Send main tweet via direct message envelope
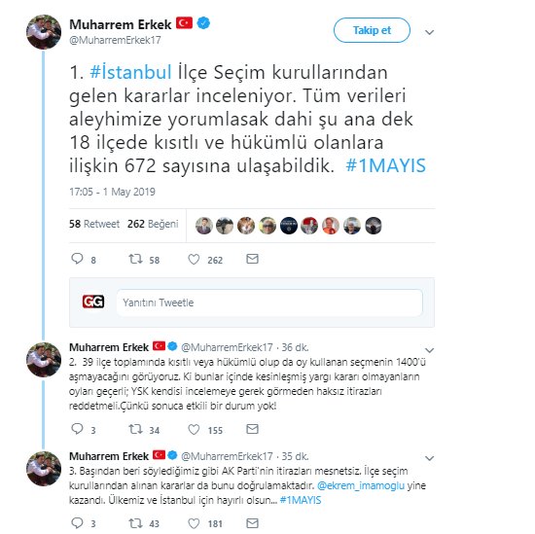Image resolution: width=535 pixels, height=534 pixels. coord(253,259)
